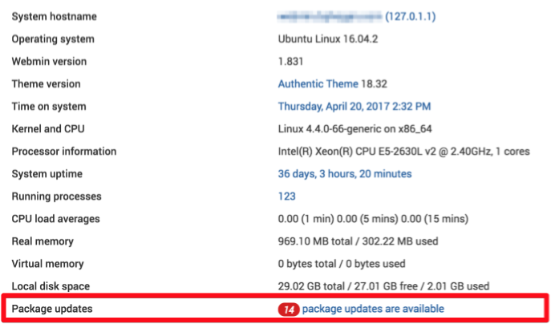Click the red 14 updates badge
The image size is (551, 324).
tap(289, 310)
